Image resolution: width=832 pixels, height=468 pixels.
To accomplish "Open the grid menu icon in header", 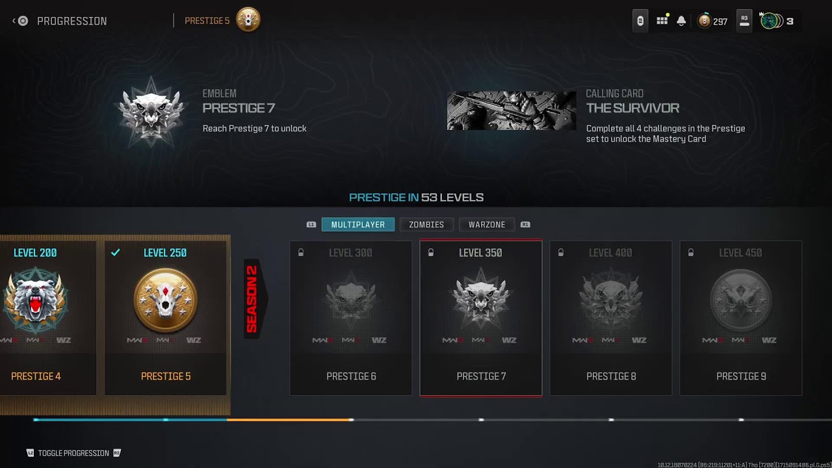I will pyautogui.click(x=662, y=21).
